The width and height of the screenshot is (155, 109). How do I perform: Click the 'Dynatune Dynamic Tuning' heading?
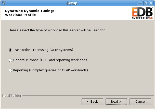[x=30, y=11]
